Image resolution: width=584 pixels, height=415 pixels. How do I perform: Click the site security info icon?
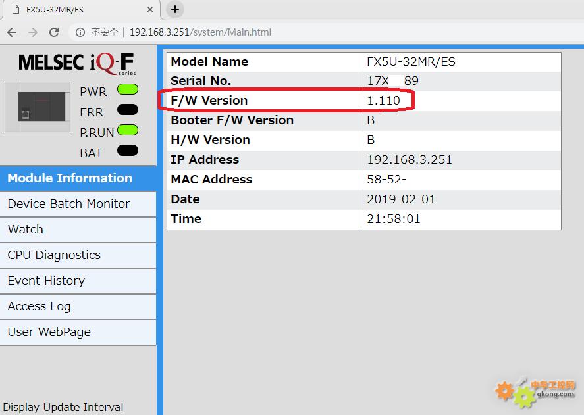(80, 32)
